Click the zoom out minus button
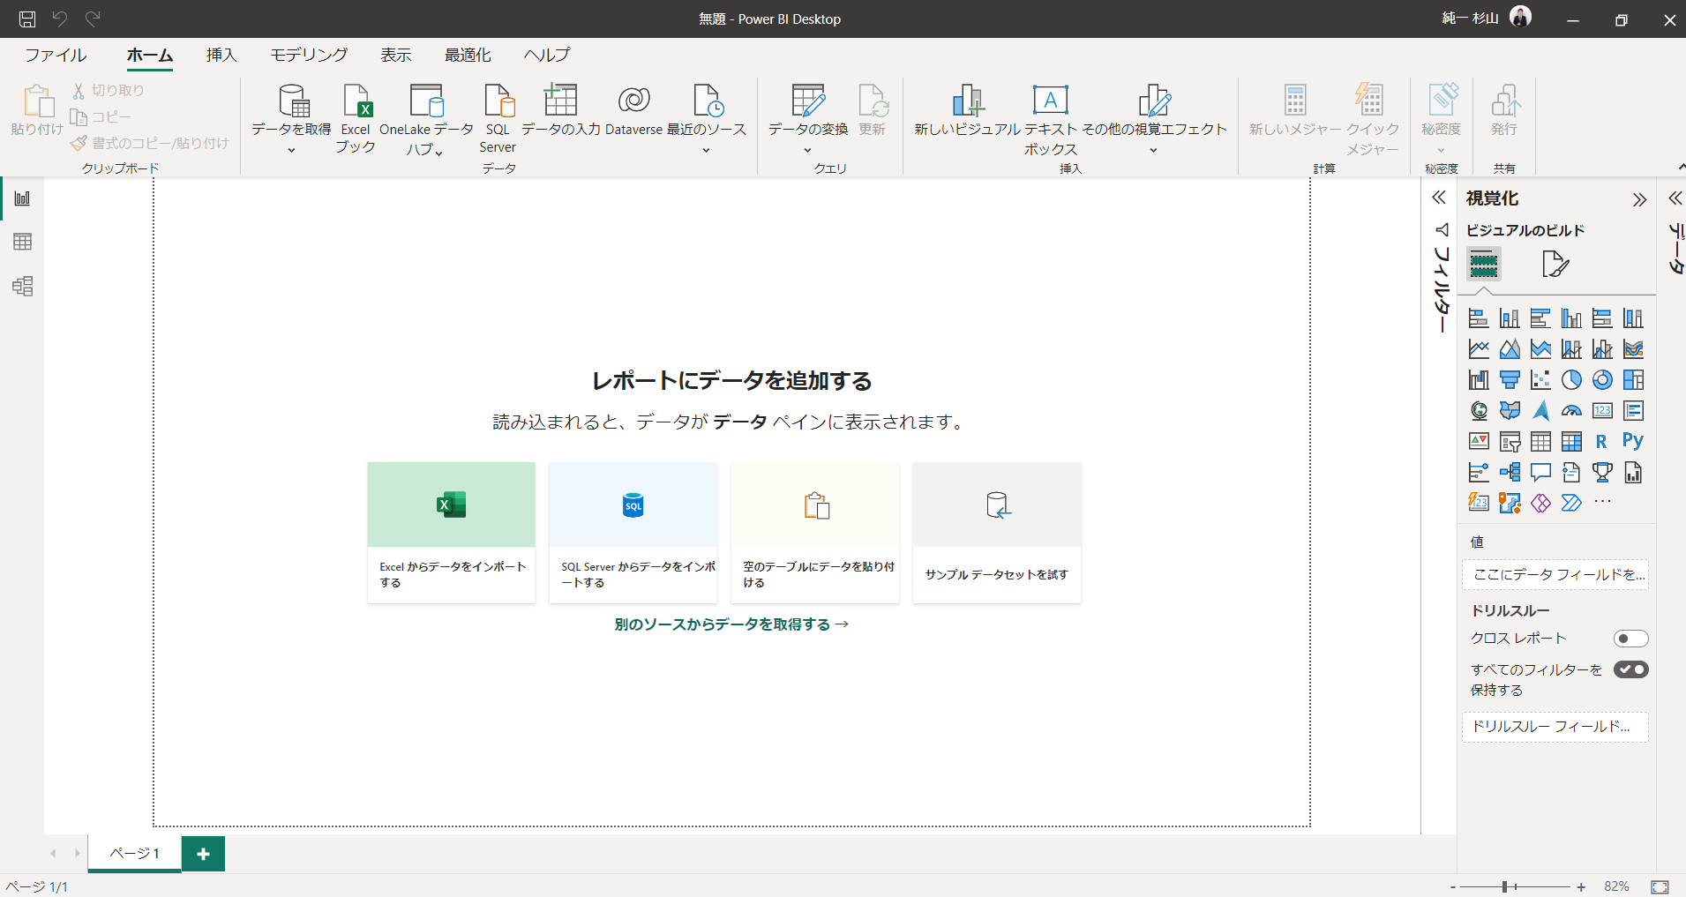The image size is (1686, 897). 1452,886
